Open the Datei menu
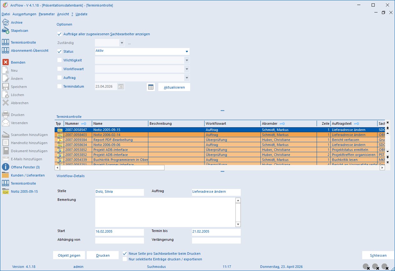Screen dimensions: 395x271 (x=6, y=14)
